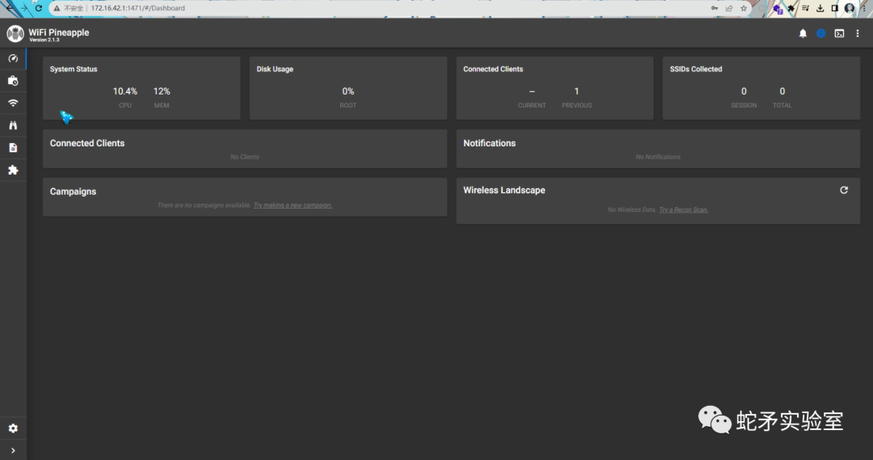Reload the browser page
This screenshot has height=460, width=873.
tap(39, 8)
